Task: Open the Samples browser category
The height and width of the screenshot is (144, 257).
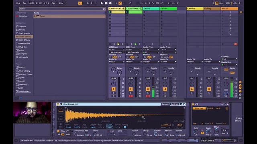Action: (x=23, y=54)
